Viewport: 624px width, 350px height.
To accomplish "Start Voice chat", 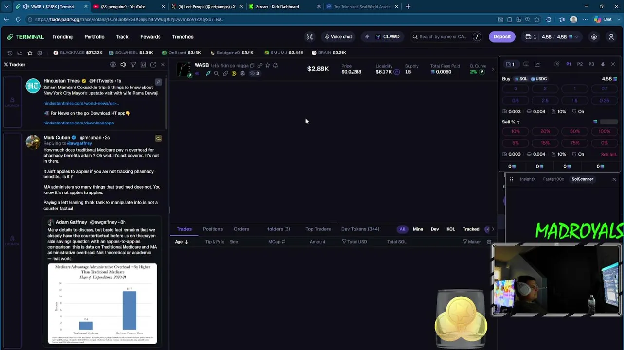I will click(x=338, y=37).
